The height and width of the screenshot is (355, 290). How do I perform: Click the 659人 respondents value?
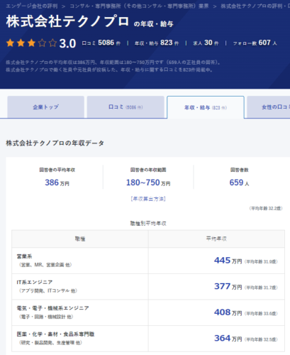[239, 182]
